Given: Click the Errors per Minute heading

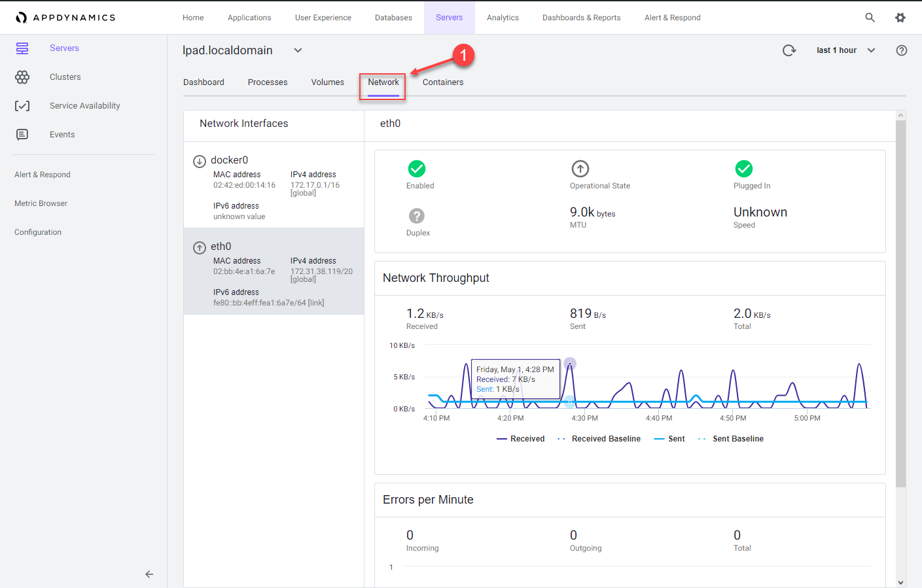Looking at the screenshot, I should tap(428, 500).
